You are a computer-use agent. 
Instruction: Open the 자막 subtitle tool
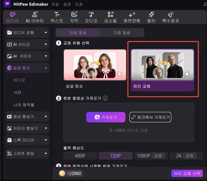tap(74, 17)
